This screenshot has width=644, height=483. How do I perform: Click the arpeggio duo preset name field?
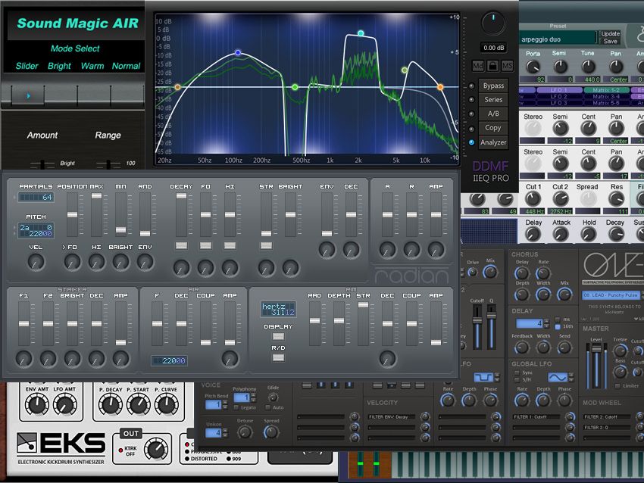tap(555, 39)
